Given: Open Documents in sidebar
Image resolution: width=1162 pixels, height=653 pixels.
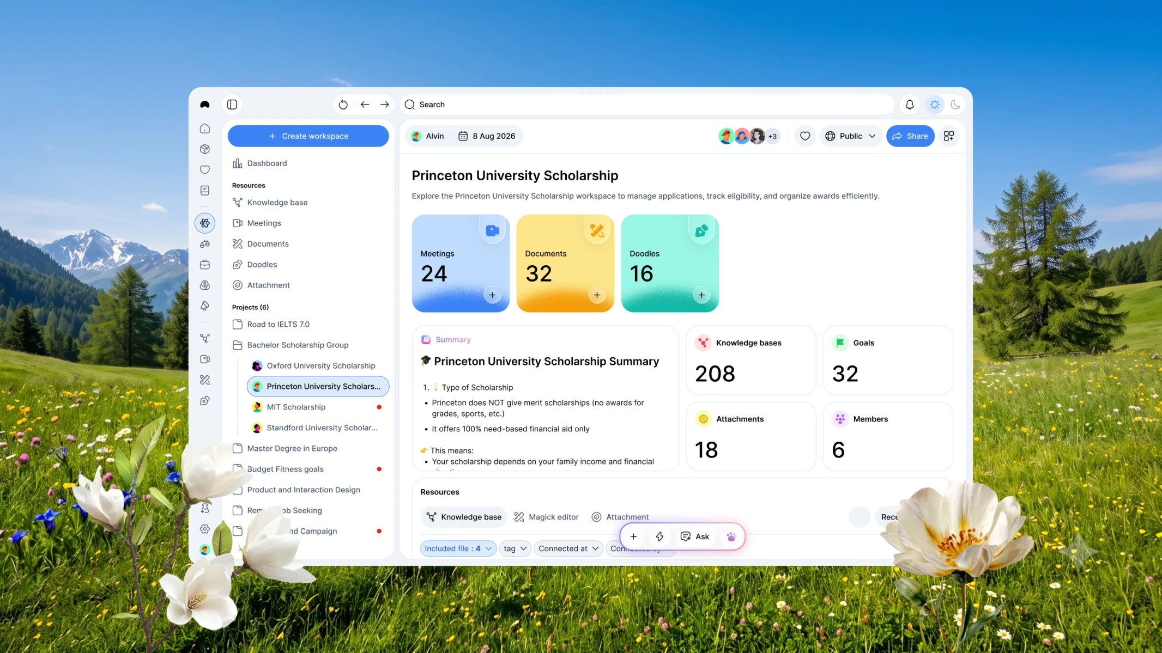Looking at the screenshot, I should (308, 244).
